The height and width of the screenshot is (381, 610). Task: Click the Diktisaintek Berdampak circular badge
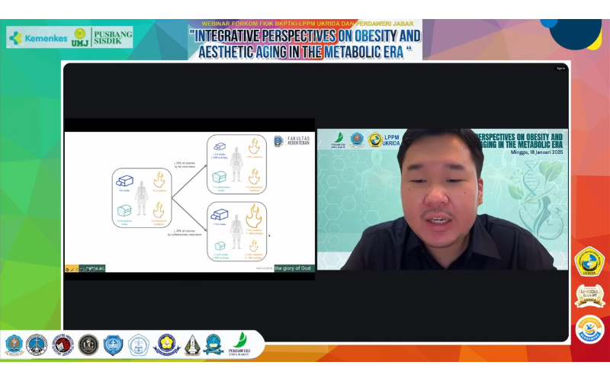point(589,329)
